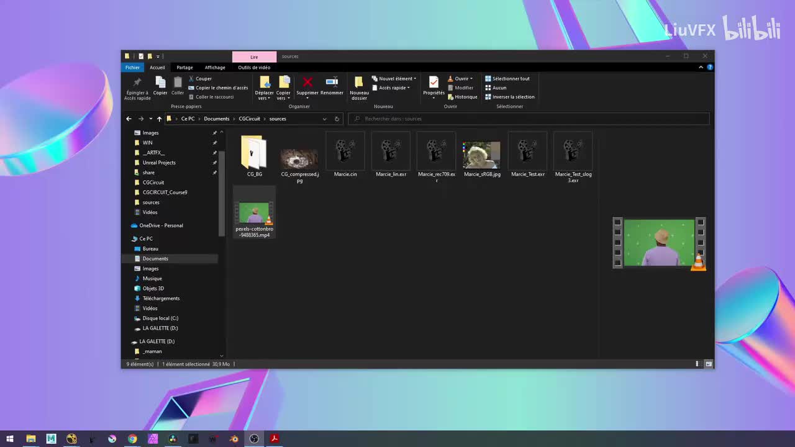The width and height of the screenshot is (795, 447).
Task: Open Disque local (C:) drive
Action: click(x=160, y=318)
